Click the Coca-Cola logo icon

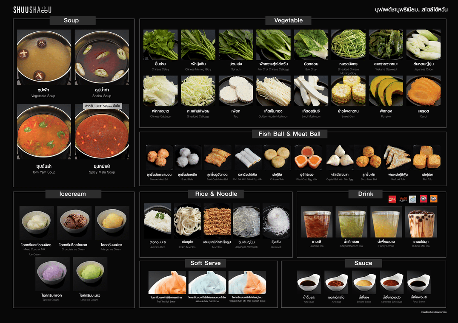click(x=392, y=199)
